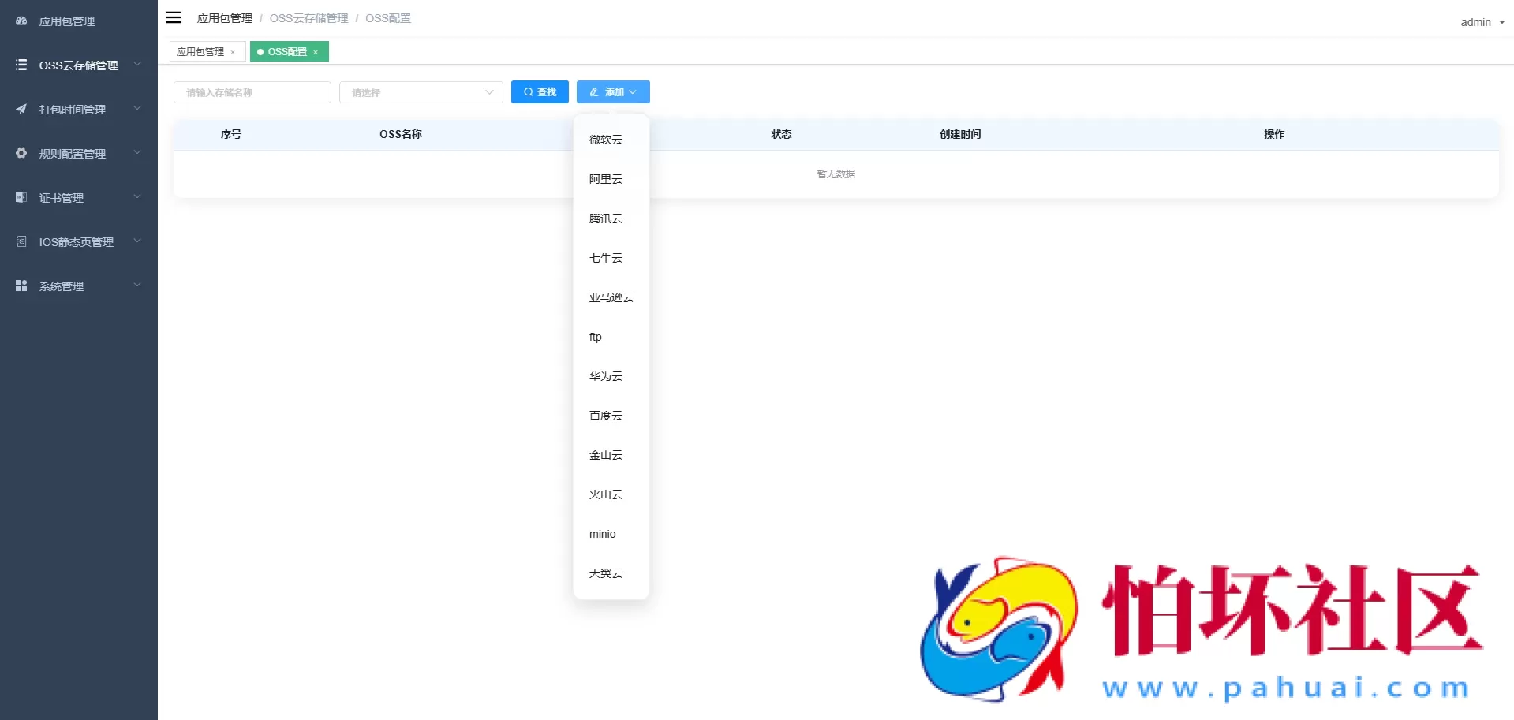Select 阿里云 from the add menu
Viewport: 1514px width, 720px height.
click(x=605, y=179)
